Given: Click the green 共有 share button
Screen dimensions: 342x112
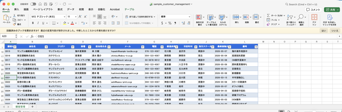Looking at the screenshot, I should pyautogui.click(x=332, y=9).
